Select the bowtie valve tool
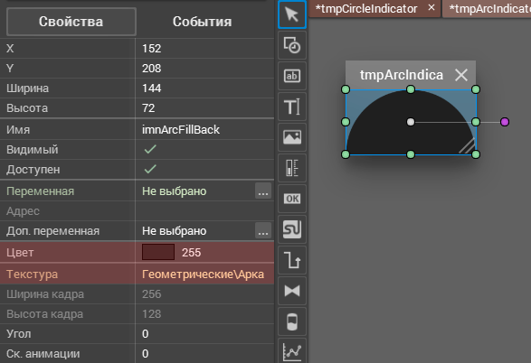The image size is (531, 363). point(292,291)
